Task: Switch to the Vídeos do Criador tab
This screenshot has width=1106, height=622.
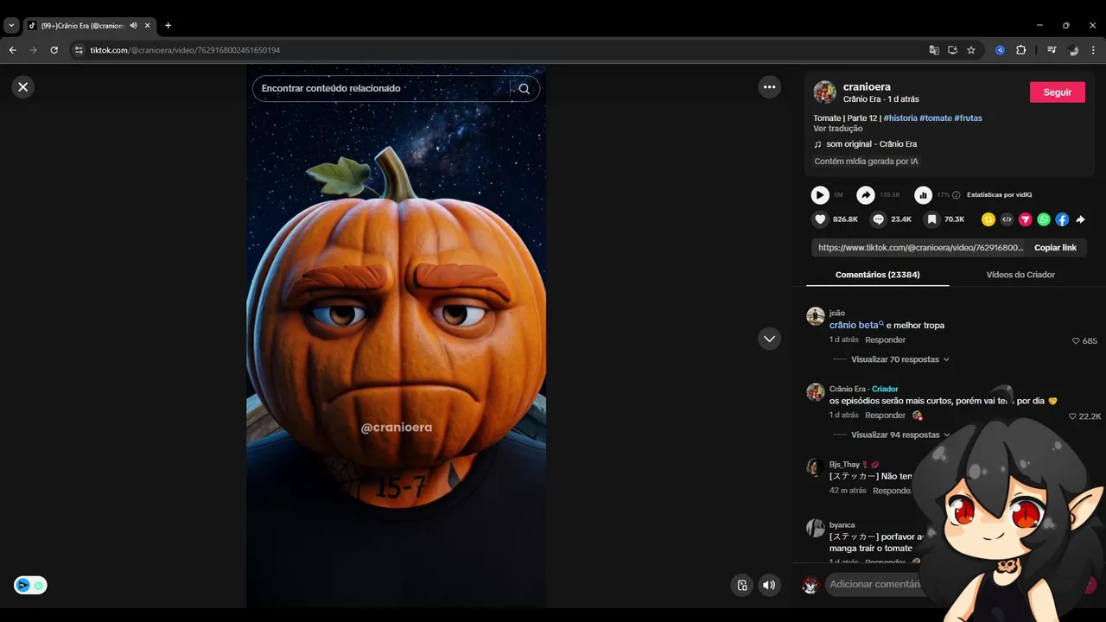Action: (1020, 275)
